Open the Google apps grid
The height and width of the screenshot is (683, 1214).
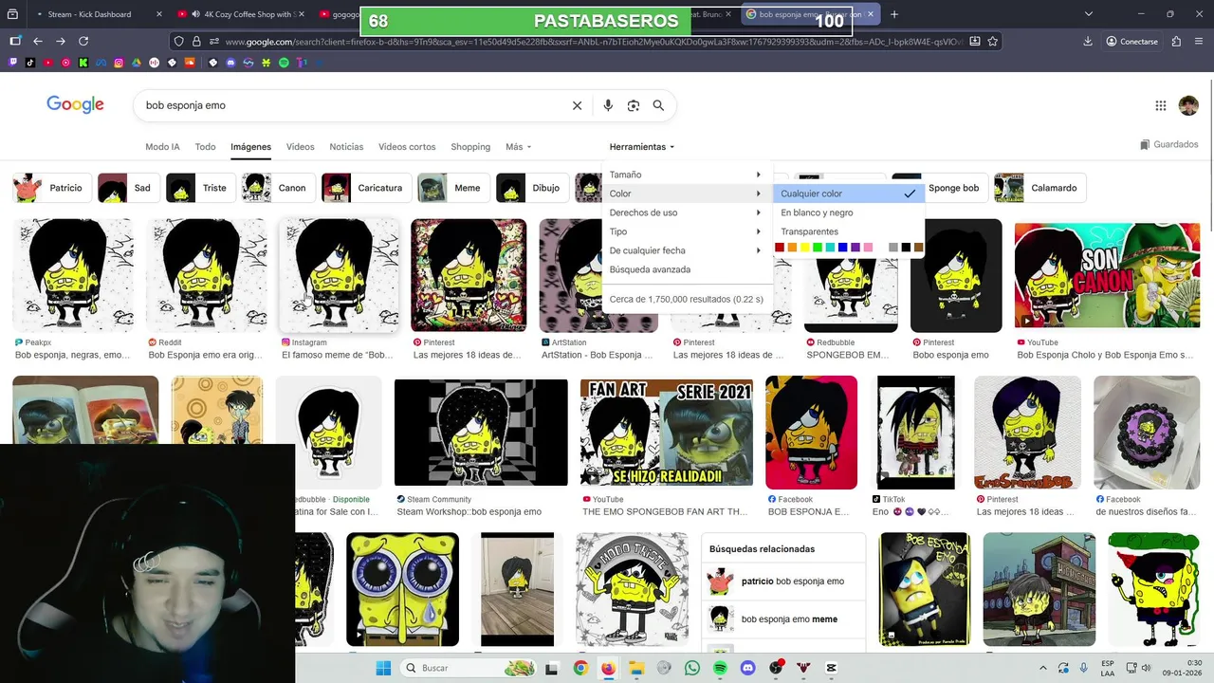pos(1160,105)
